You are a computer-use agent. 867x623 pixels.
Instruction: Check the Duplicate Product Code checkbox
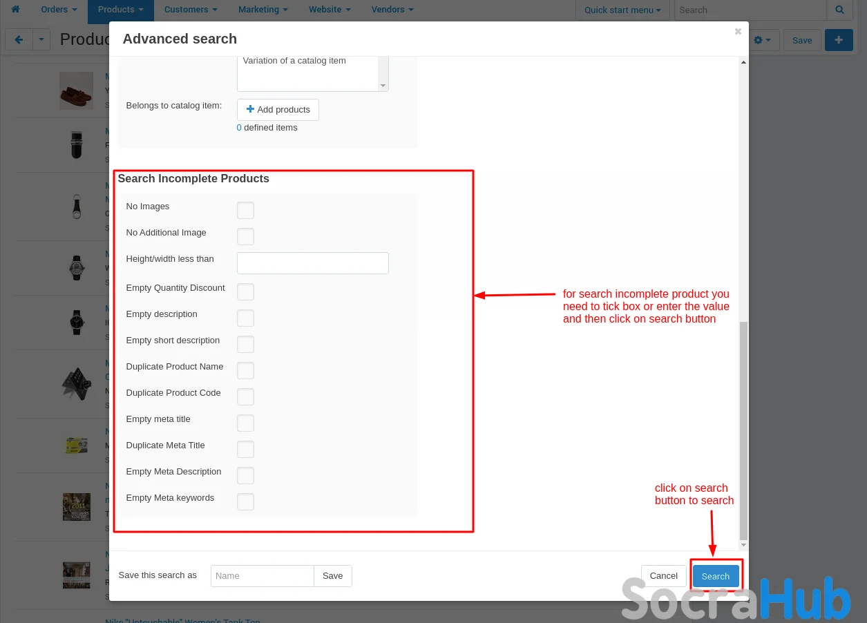(245, 396)
